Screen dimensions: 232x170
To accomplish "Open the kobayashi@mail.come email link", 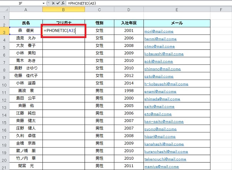I will pos(164,54).
